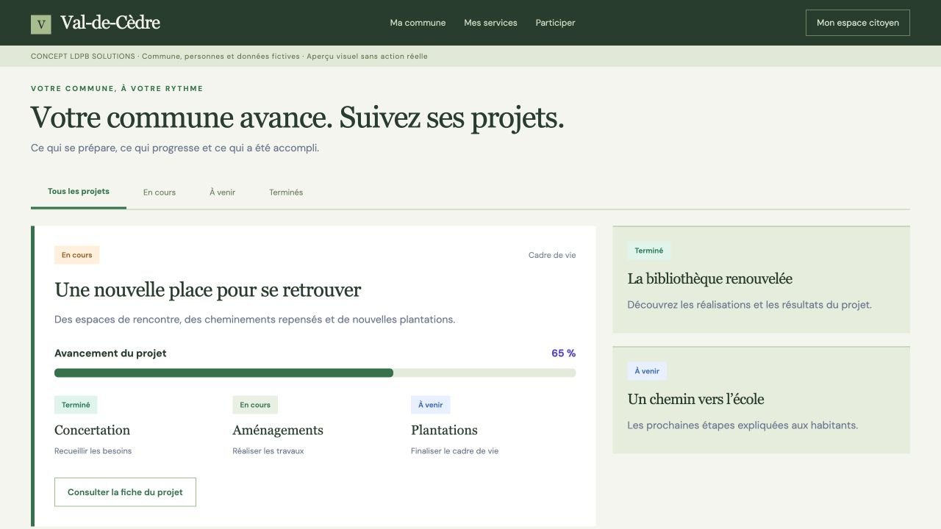
Task: Click the En cours badge above the place heading
Action: (x=77, y=255)
